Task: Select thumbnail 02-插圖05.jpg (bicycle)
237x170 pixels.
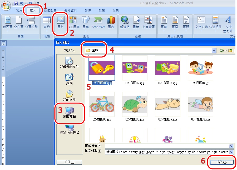Action: click(x=102, y=104)
